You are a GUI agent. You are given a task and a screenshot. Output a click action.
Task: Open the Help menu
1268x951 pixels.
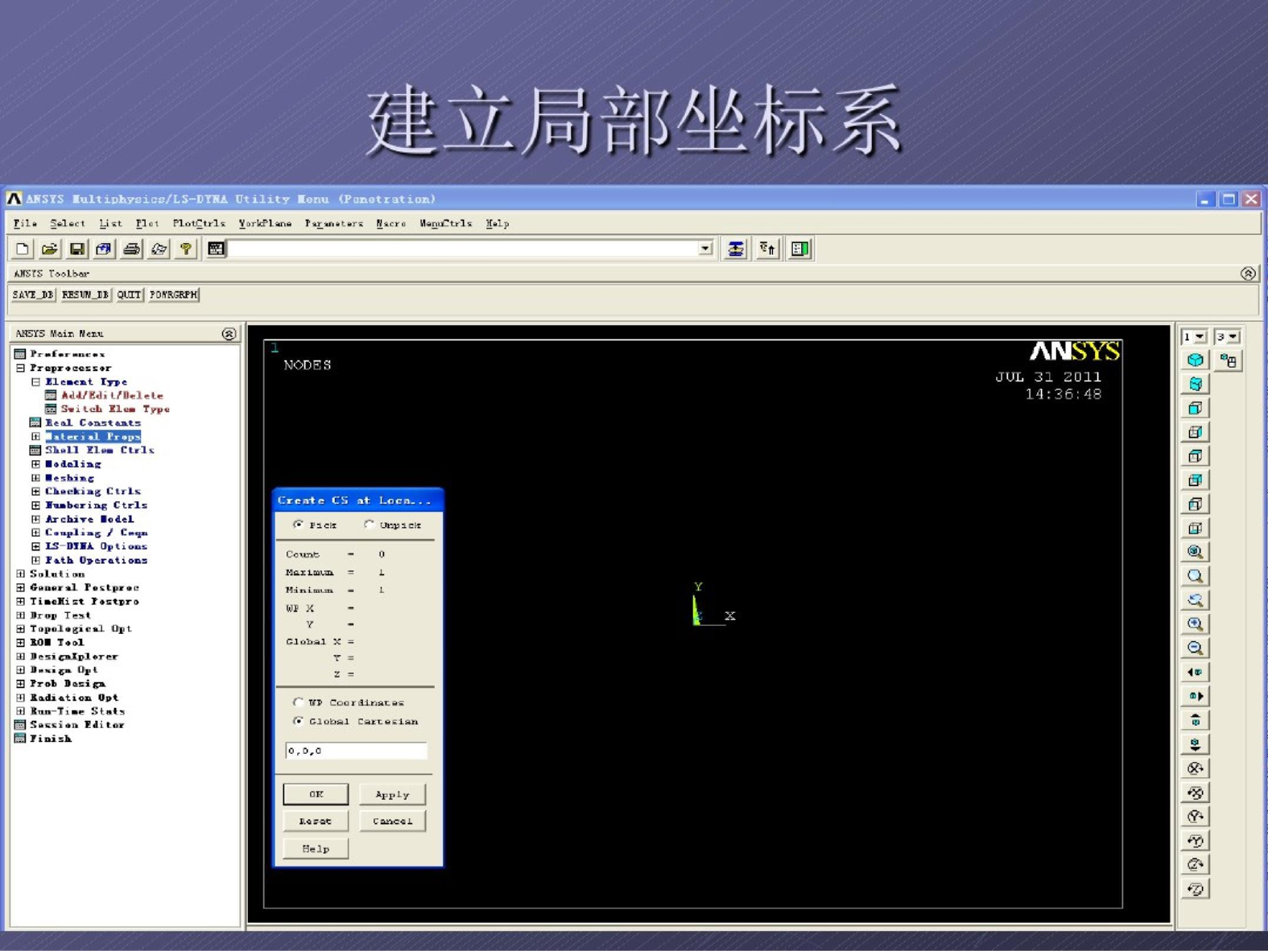[498, 224]
